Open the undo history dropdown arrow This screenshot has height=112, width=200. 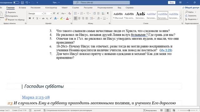pos(29,2)
